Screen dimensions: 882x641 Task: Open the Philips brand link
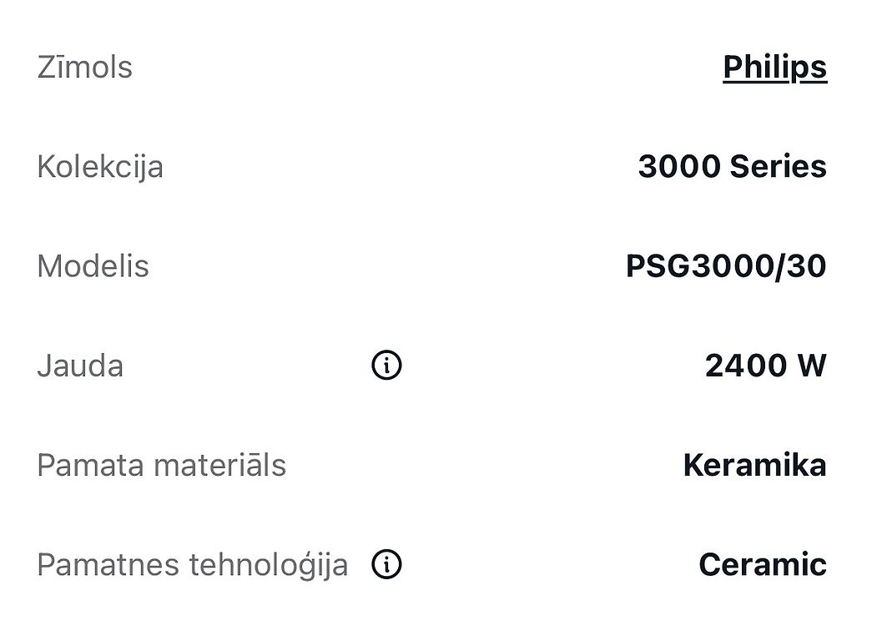pos(774,68)
